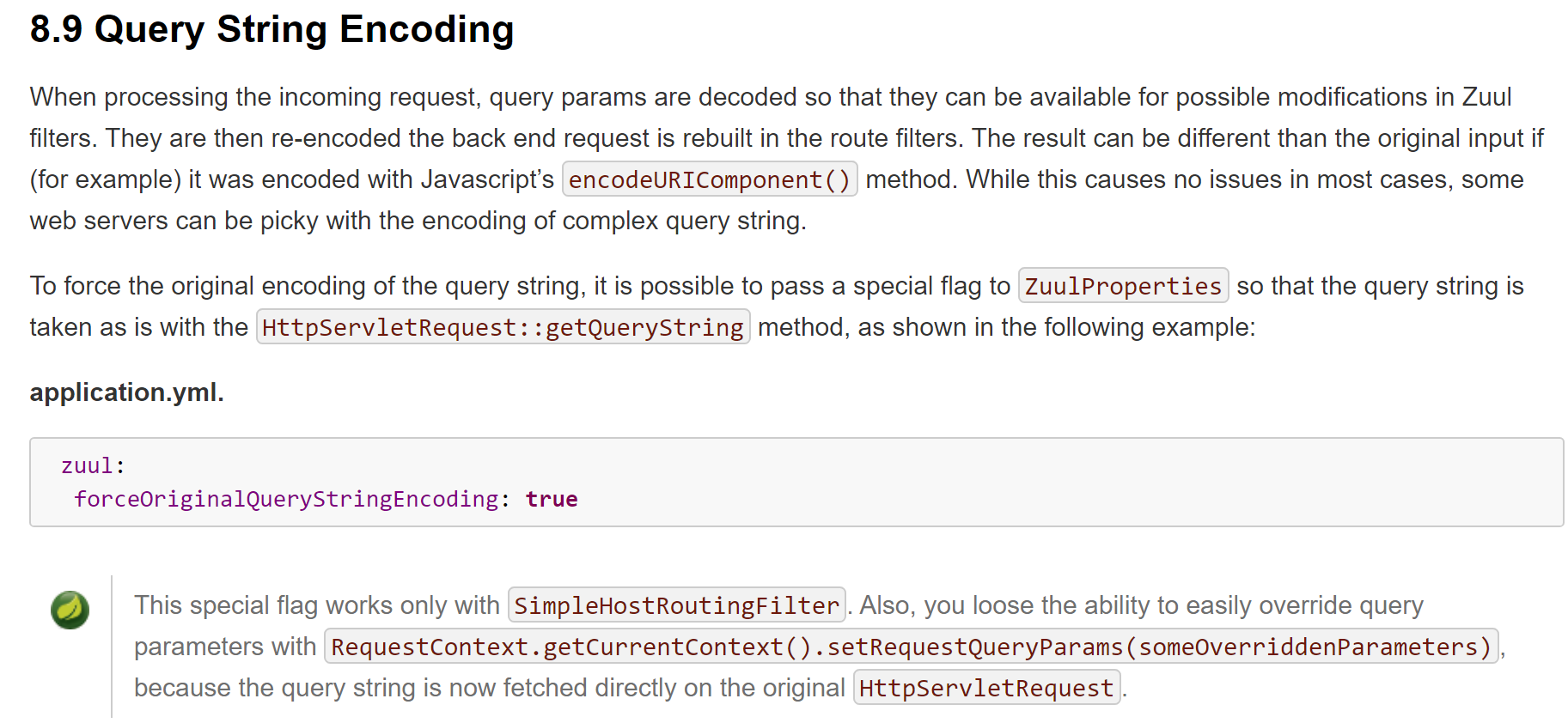
Task: Click the word Javascript's in first paragraph
Action: point(487,179)
